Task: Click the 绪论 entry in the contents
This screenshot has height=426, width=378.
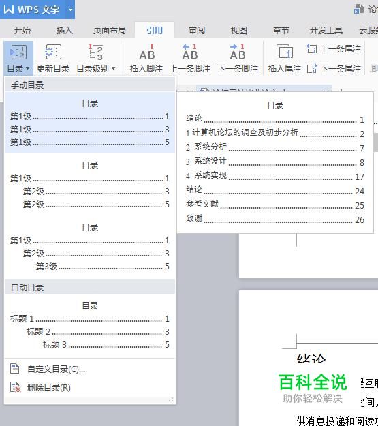Action: pos(275,119)
